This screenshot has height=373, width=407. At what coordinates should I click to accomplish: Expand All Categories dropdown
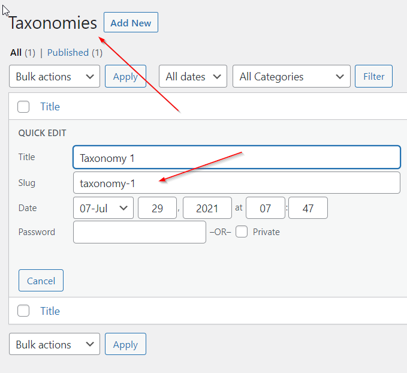[291, 77]
